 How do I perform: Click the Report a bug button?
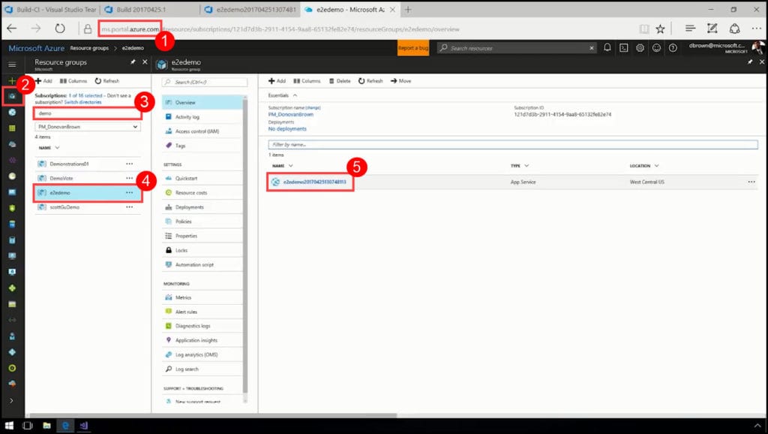point(413,47)
